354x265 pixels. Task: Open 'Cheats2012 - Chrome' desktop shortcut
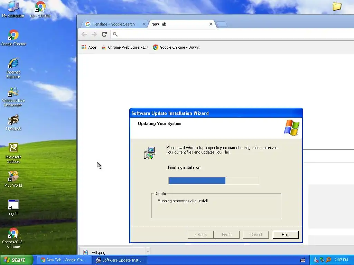coord(13,238)
